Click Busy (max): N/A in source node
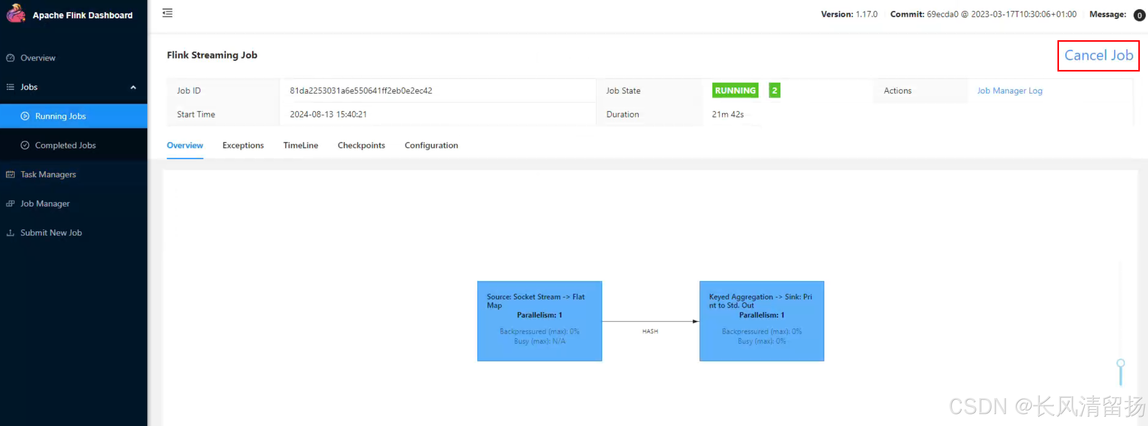 [x=540, y=341]
